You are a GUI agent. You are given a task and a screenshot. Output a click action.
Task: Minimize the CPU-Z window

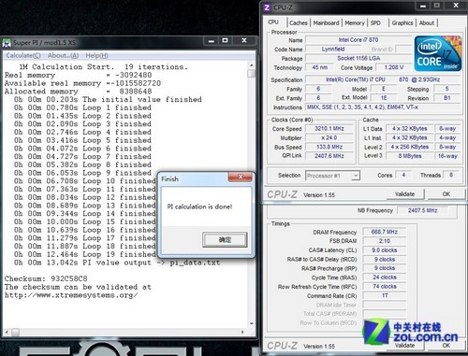tap(423, 6)
